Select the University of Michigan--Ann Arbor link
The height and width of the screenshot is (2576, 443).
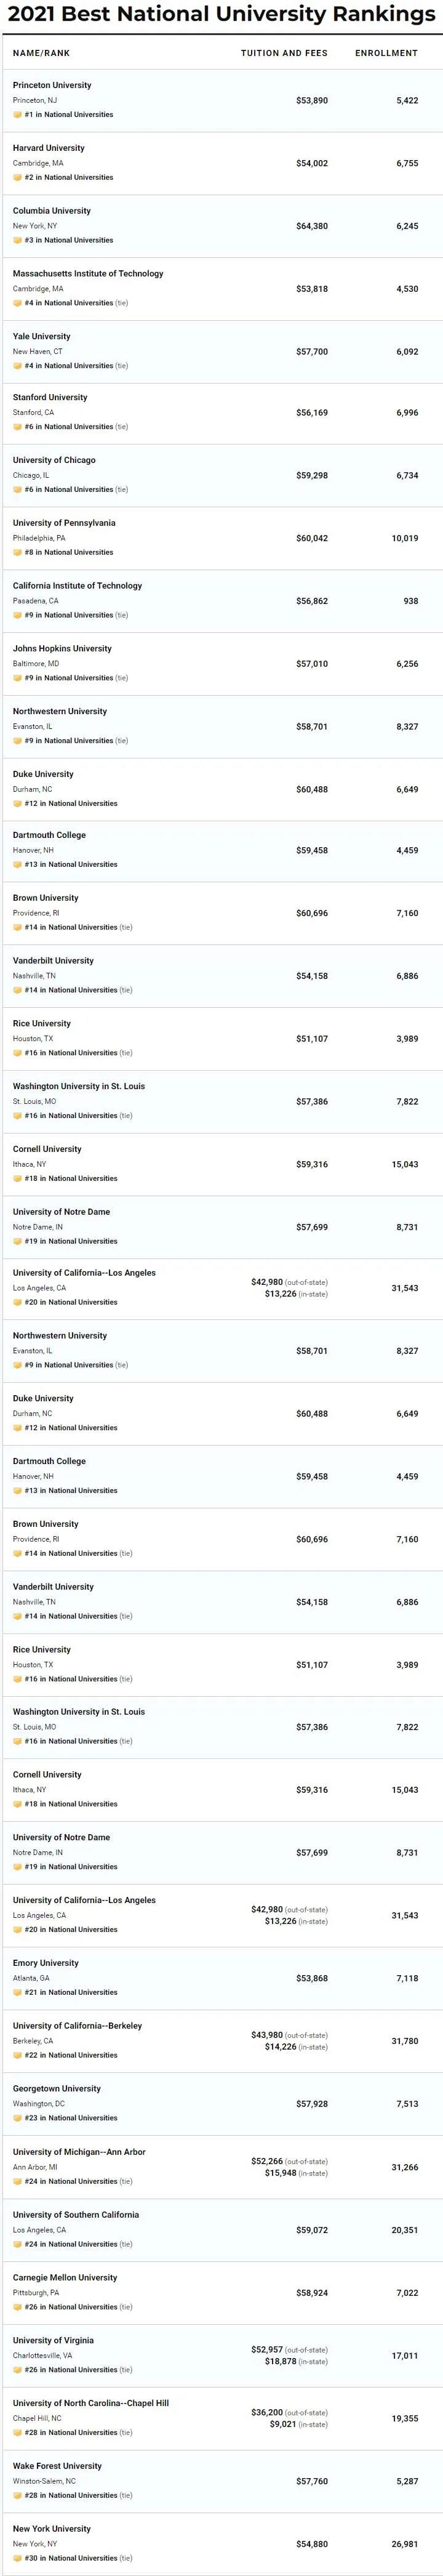(x=79, y=2152)
